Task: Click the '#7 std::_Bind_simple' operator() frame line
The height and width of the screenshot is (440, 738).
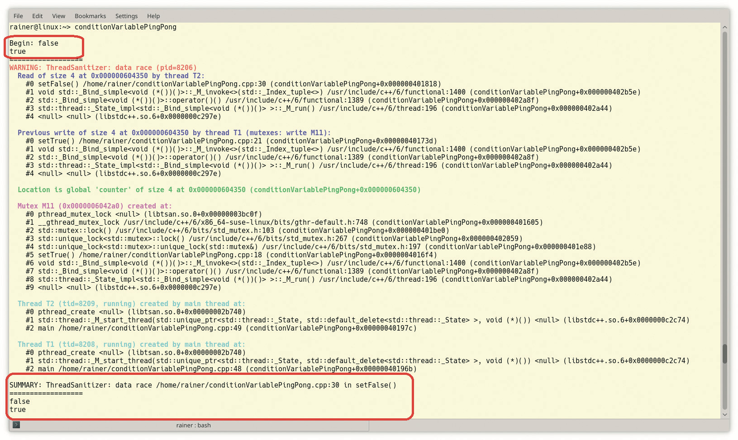Action: [282, 271]
